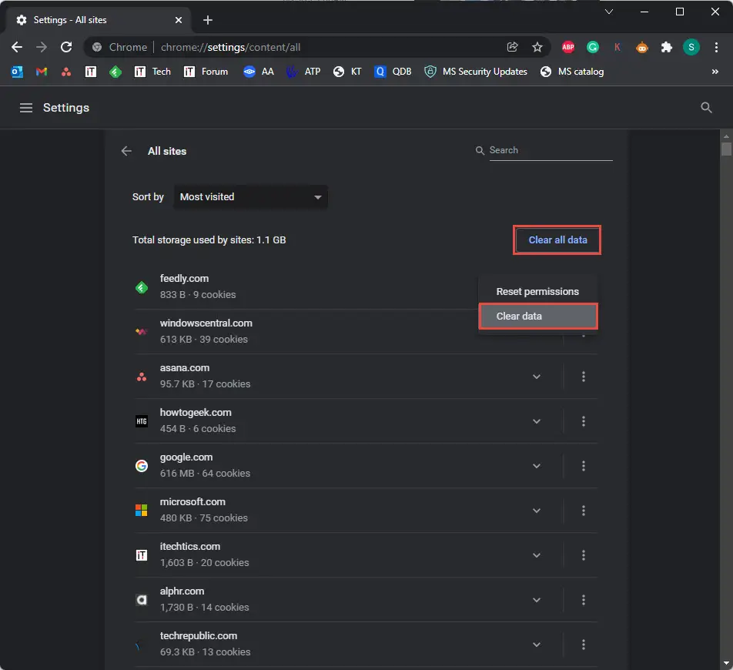Image resolution: width=733 pixels, height=670 pixels.
Task: Open more actions for asana.com
Action: coord(583,377)
